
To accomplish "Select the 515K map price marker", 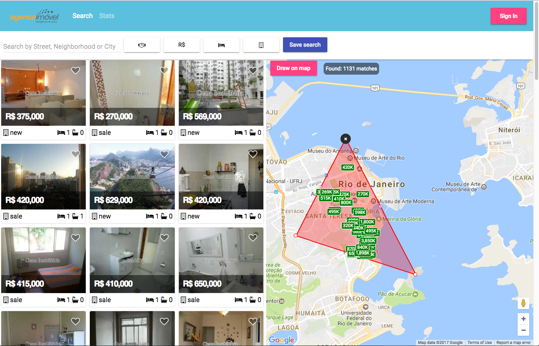I will (325, 198).
